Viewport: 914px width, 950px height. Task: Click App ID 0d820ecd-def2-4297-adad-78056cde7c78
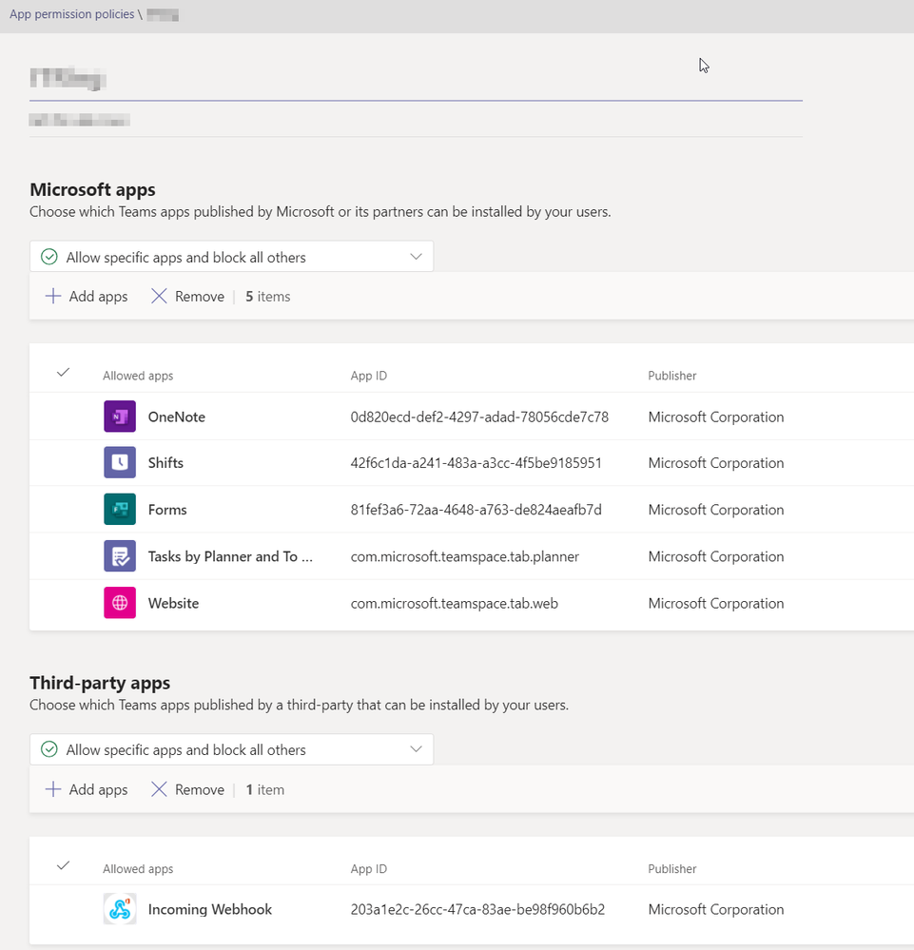(x=479, y=417)
